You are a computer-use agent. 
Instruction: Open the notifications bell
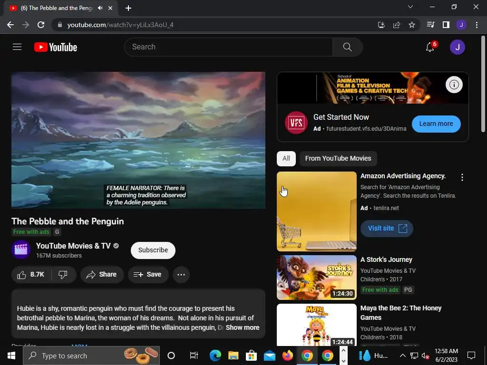[x=430, y=47]
